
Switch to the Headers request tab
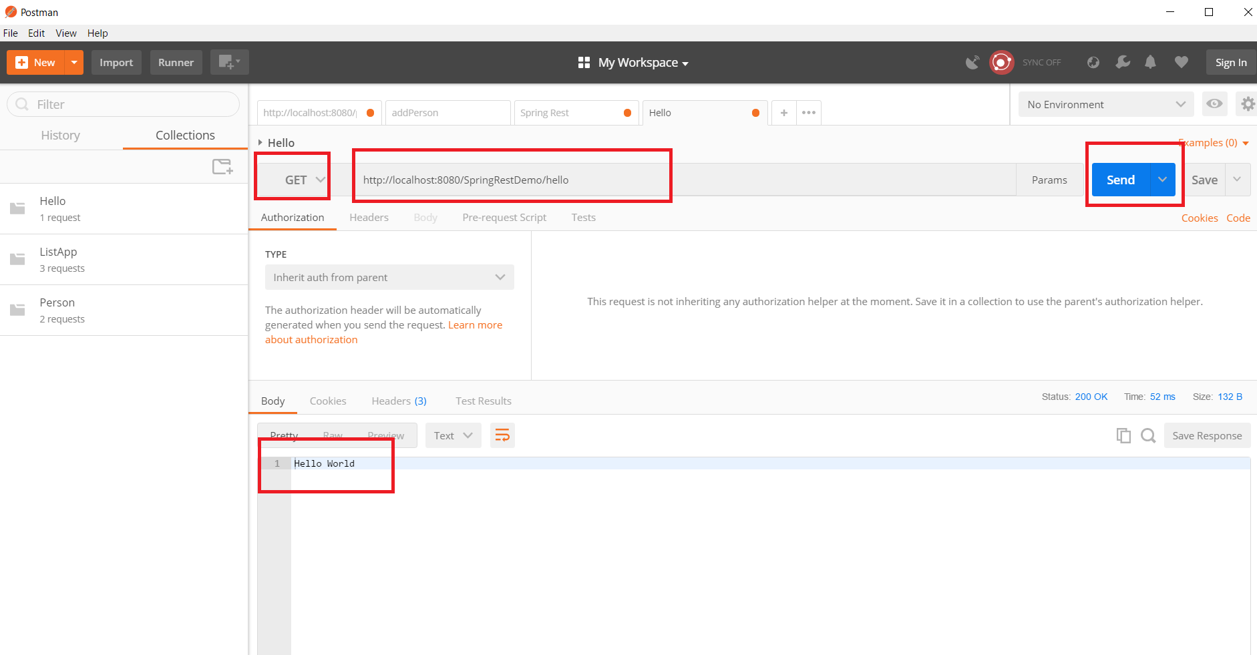369,218
